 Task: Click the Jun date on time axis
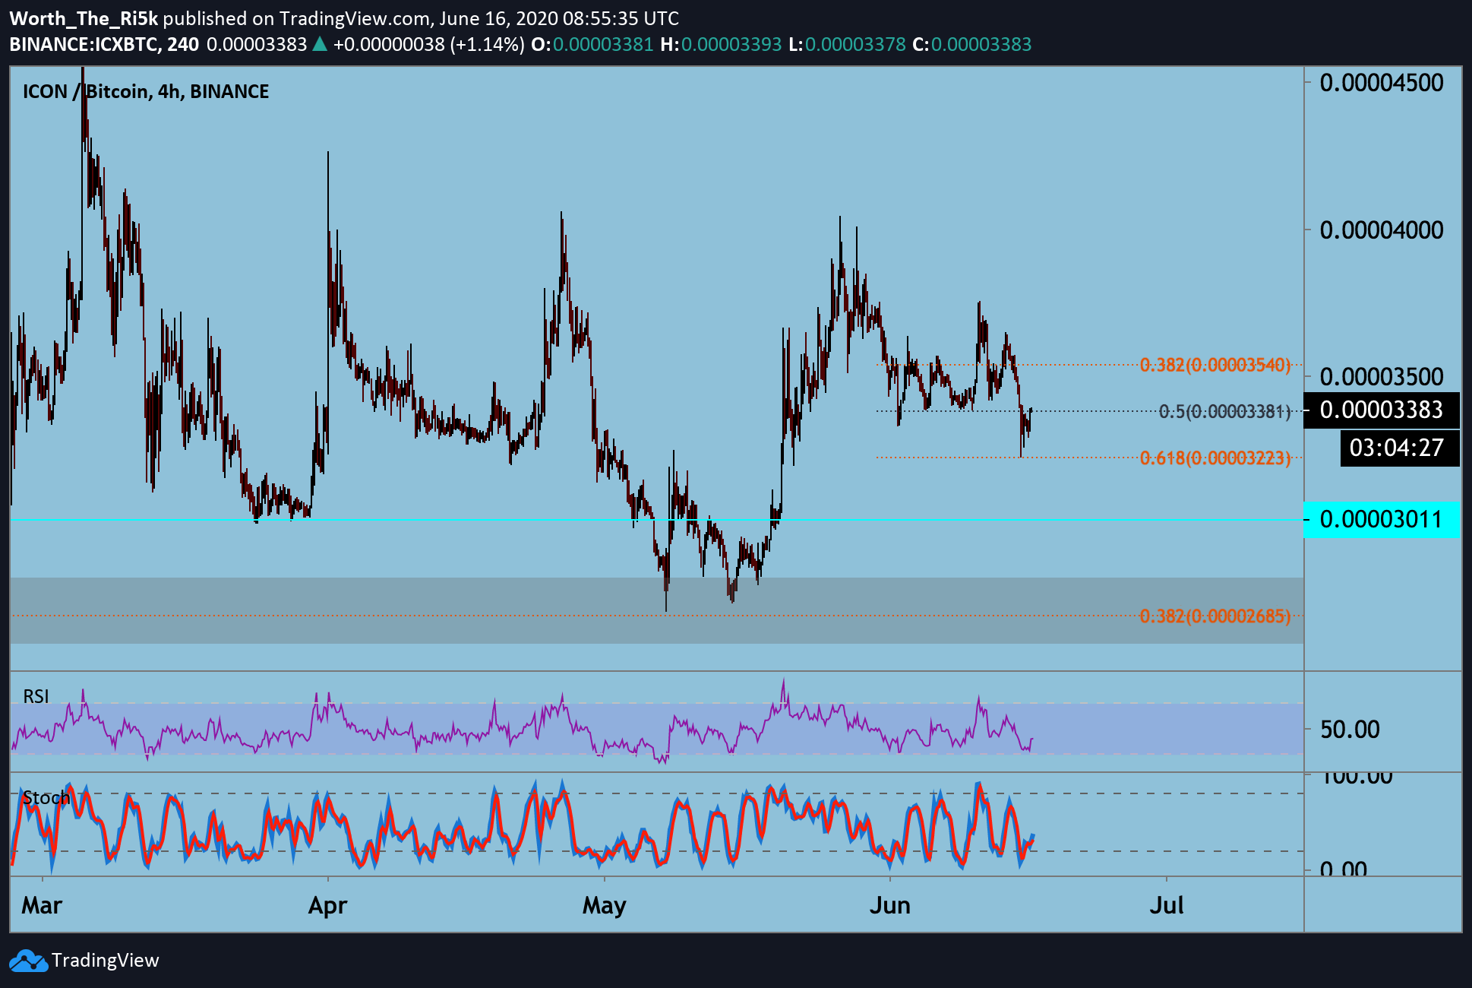pyautogui.click(x=889, y=906)
